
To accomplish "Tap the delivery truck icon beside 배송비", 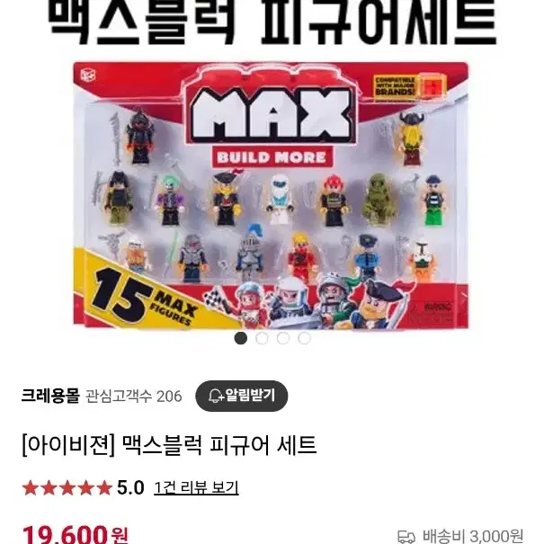I will coord(406,537).
